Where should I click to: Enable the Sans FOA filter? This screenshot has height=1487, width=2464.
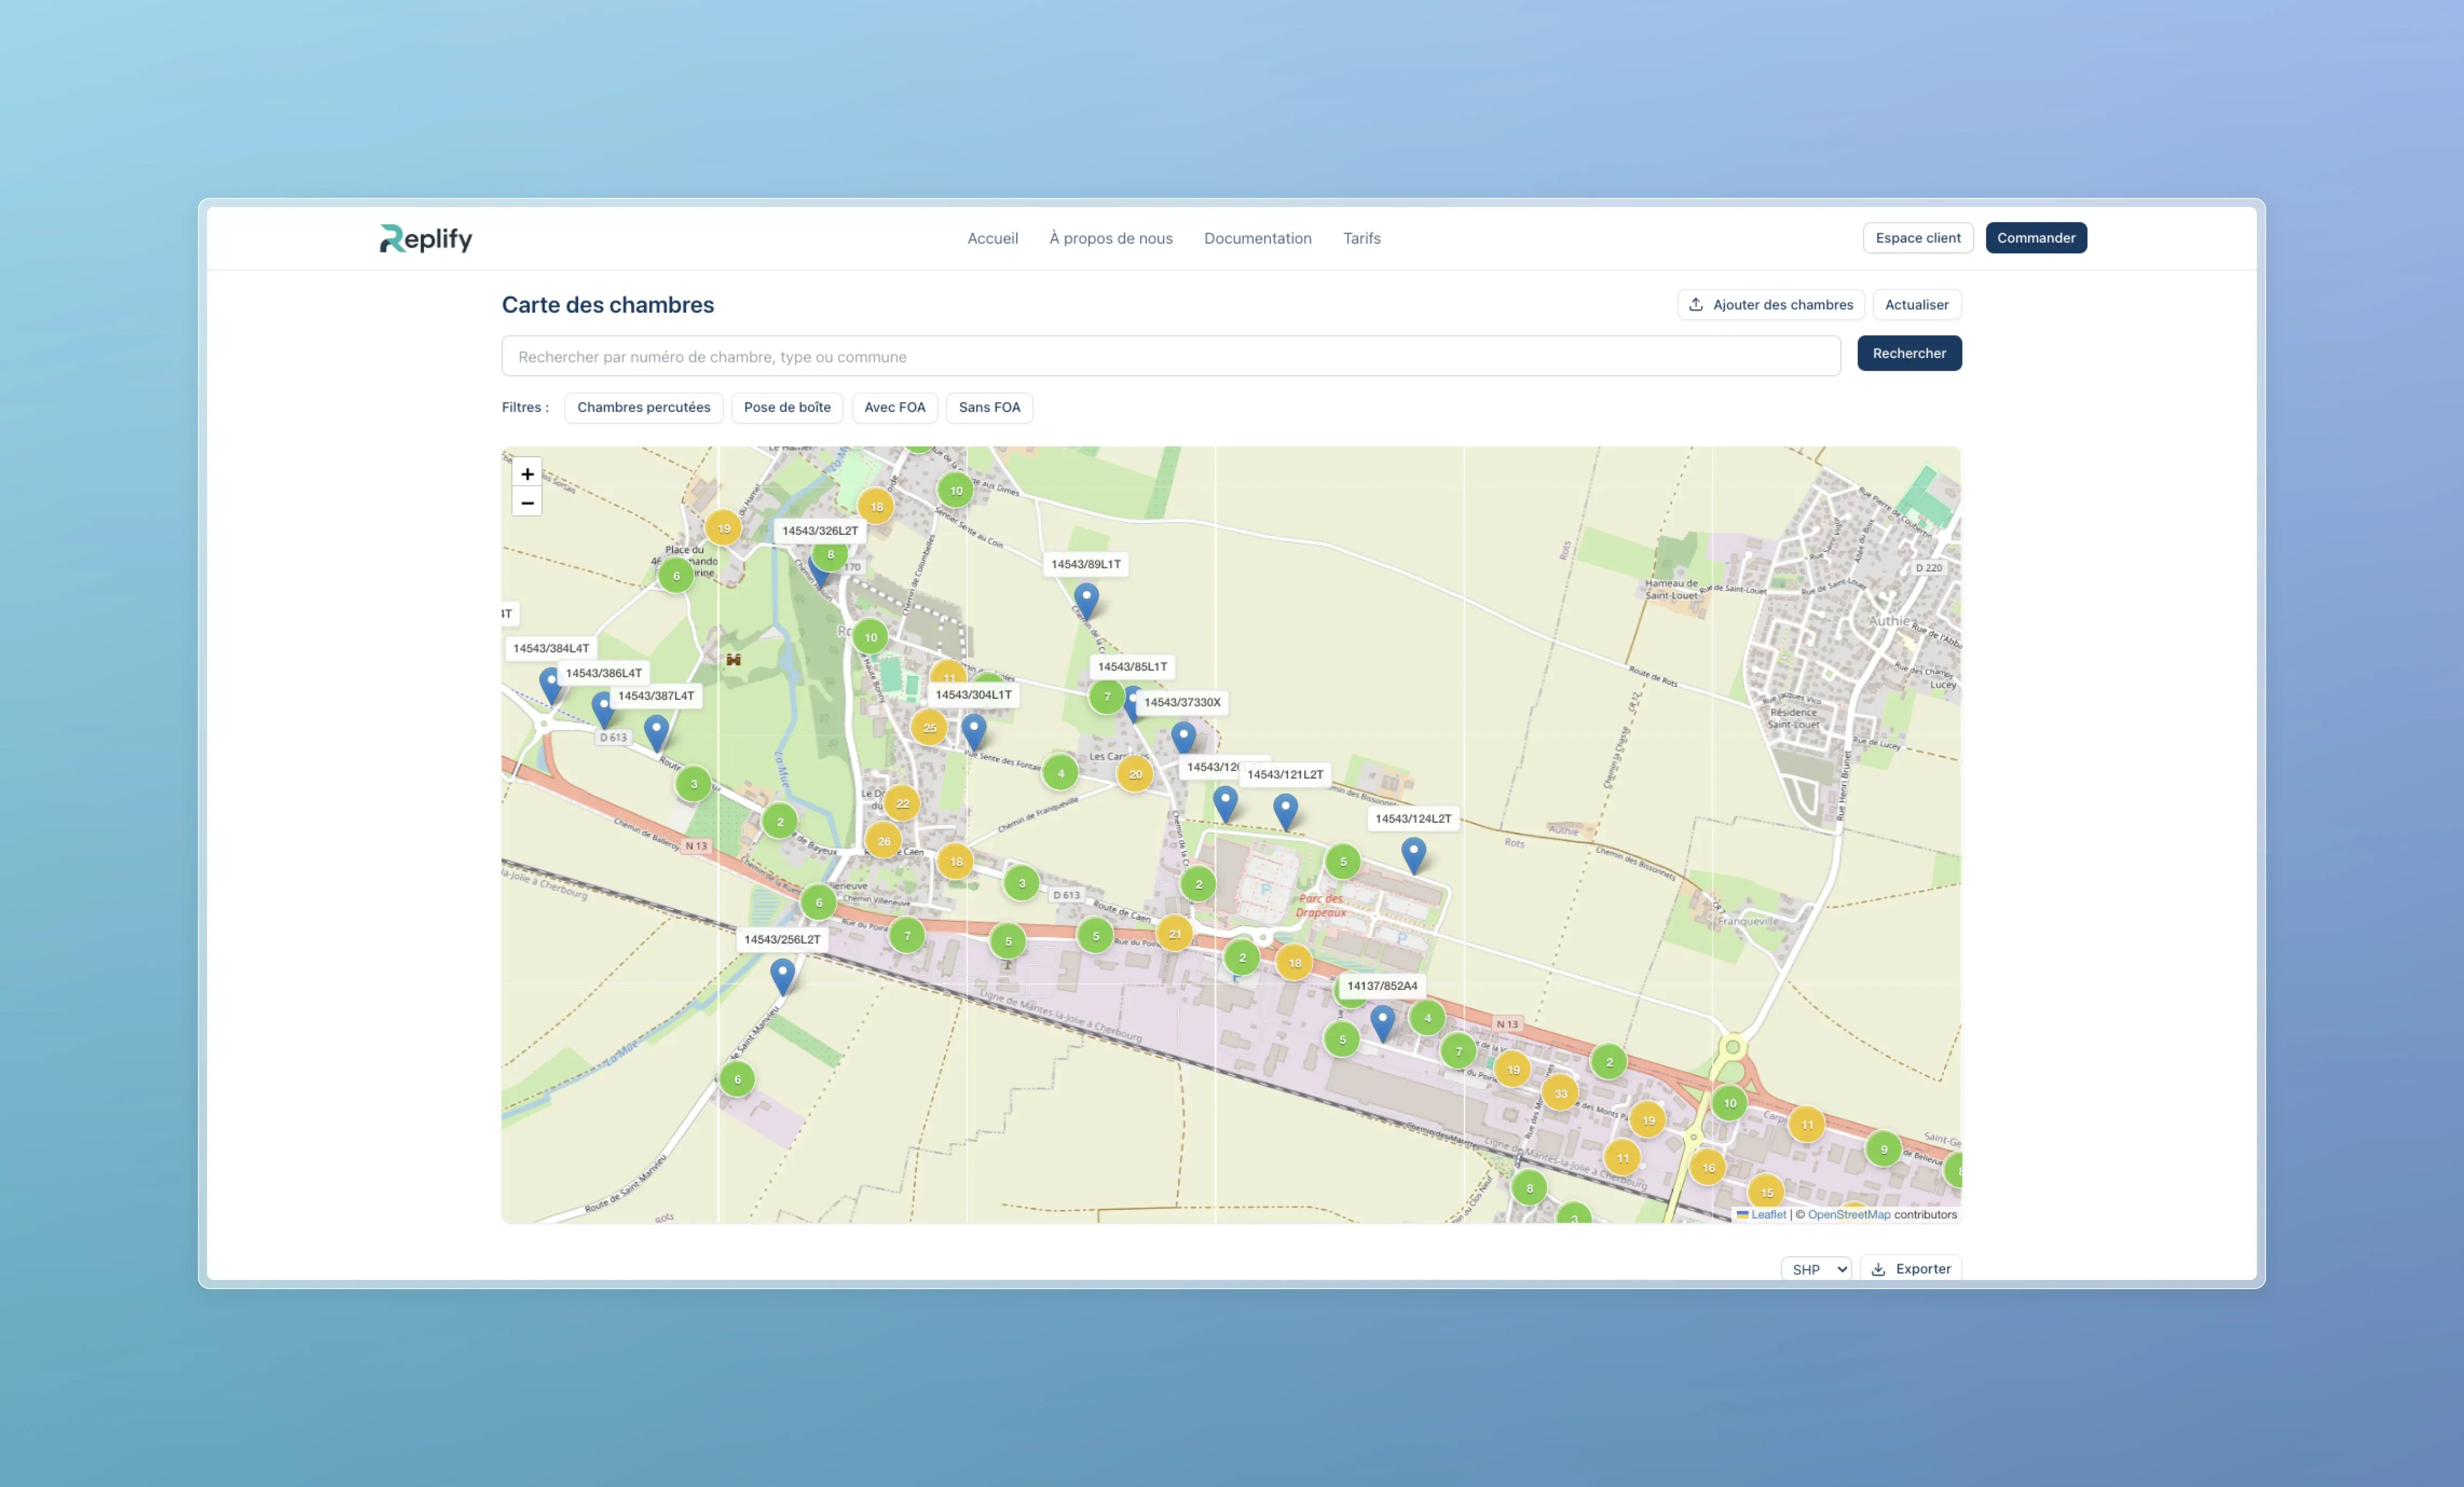(x=989, y=408)
